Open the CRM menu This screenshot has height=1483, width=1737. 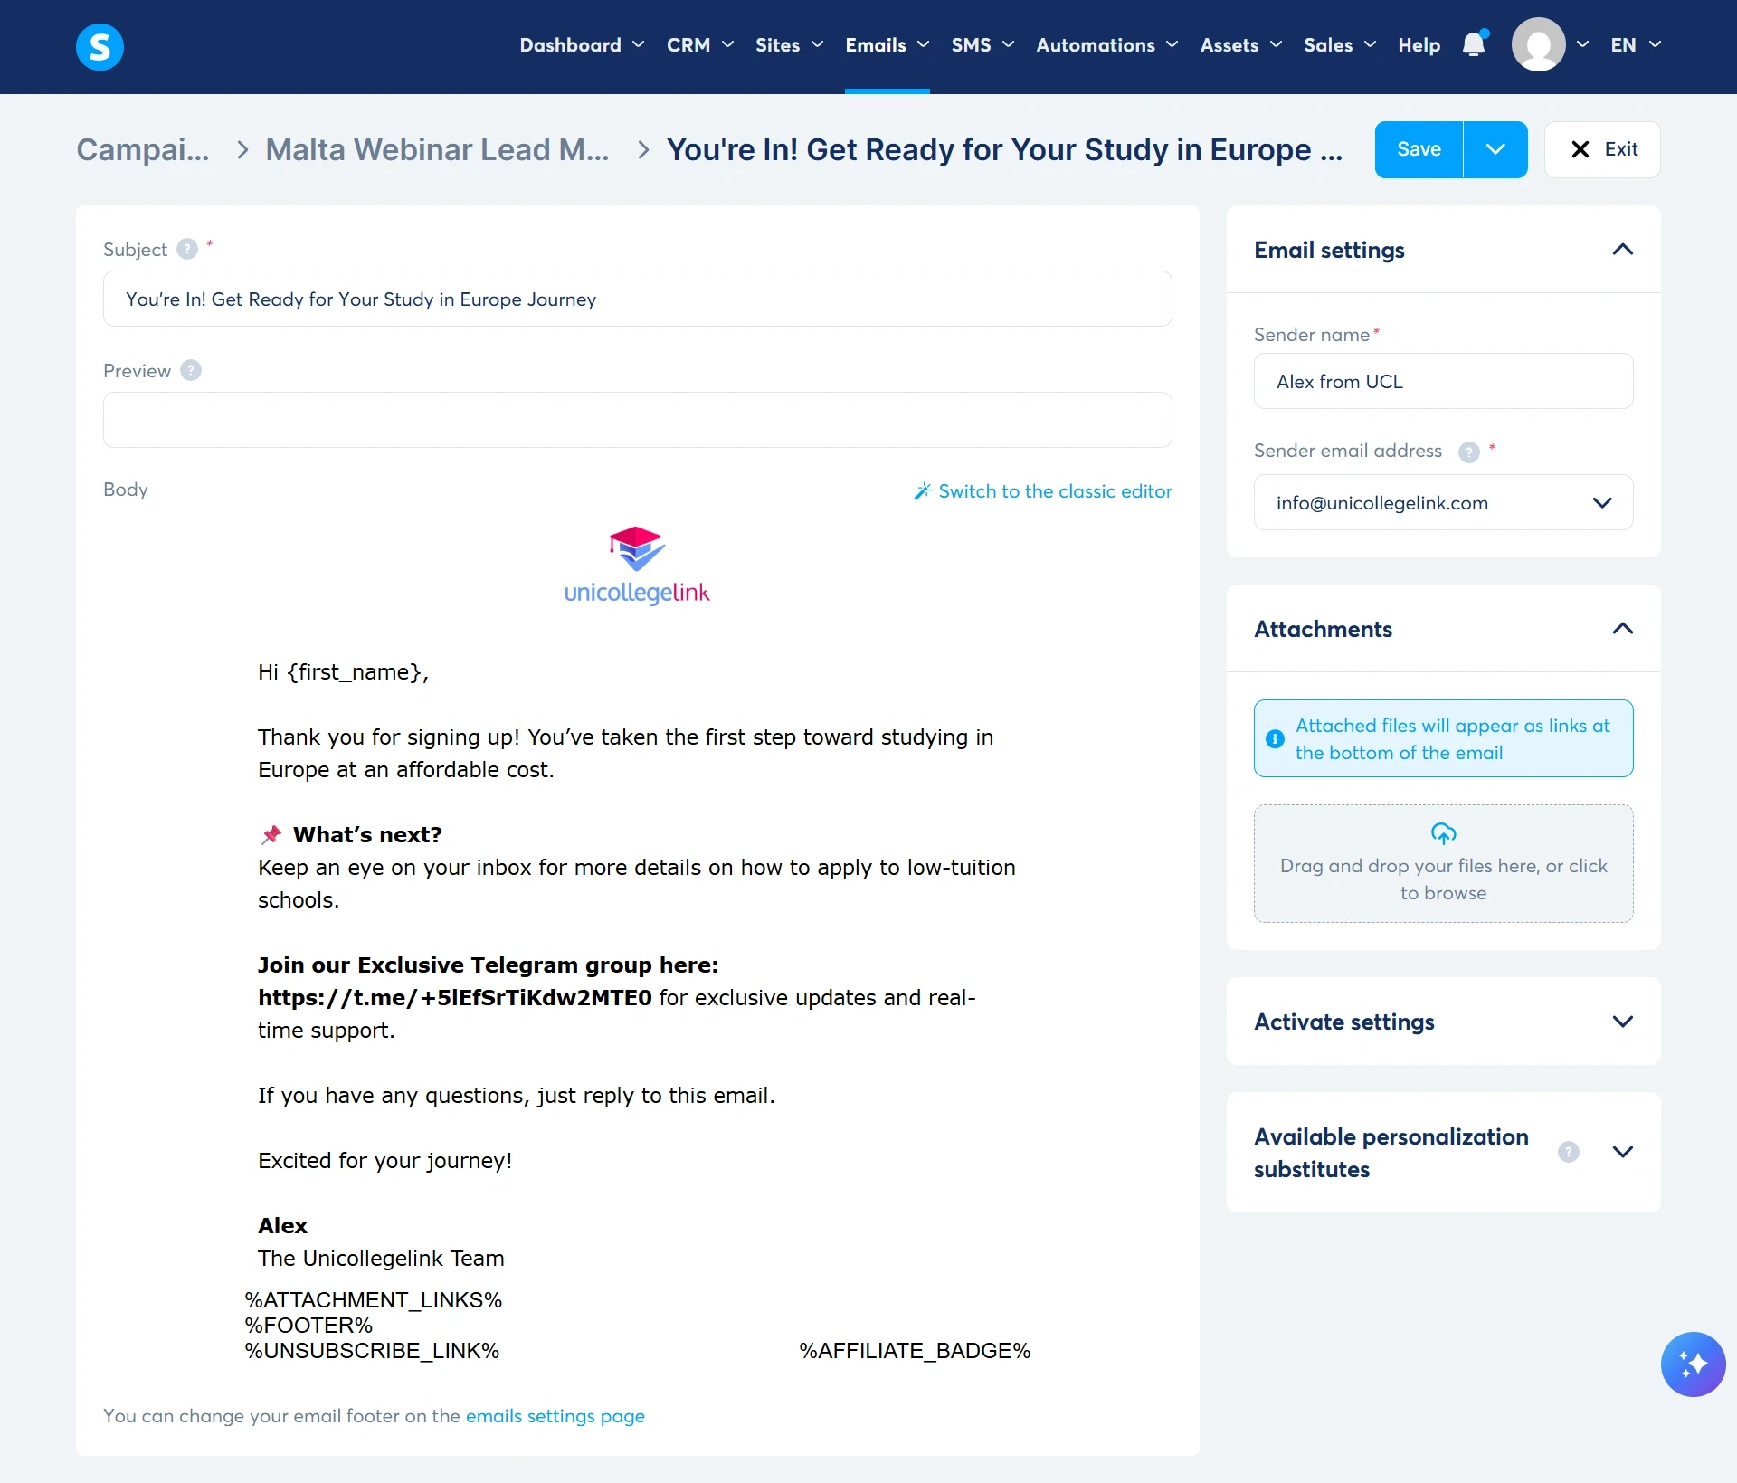[699, 45]
